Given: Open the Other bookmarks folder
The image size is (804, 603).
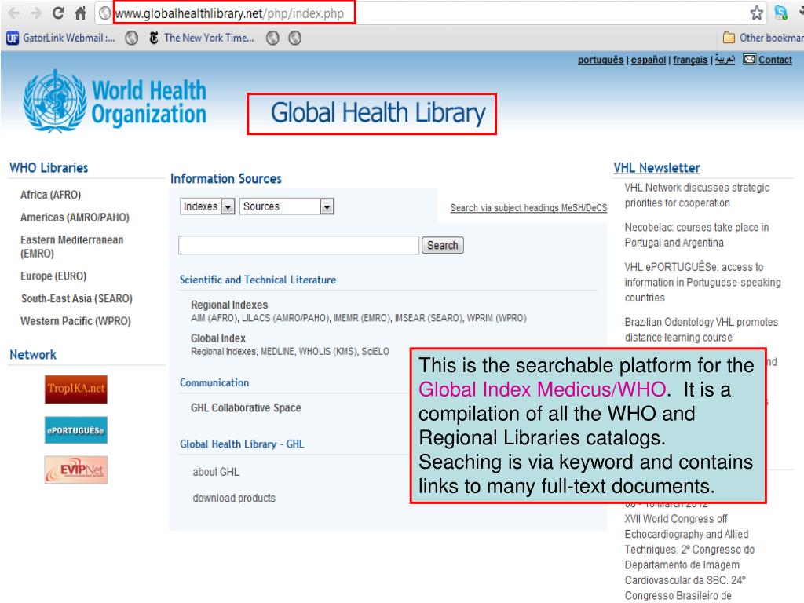Looking at the screenshot, I should pos(762,38).
